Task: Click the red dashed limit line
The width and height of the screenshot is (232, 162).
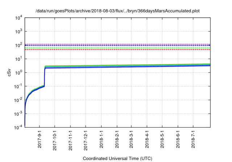Action: pyautogui.click(x=117, y=50)
